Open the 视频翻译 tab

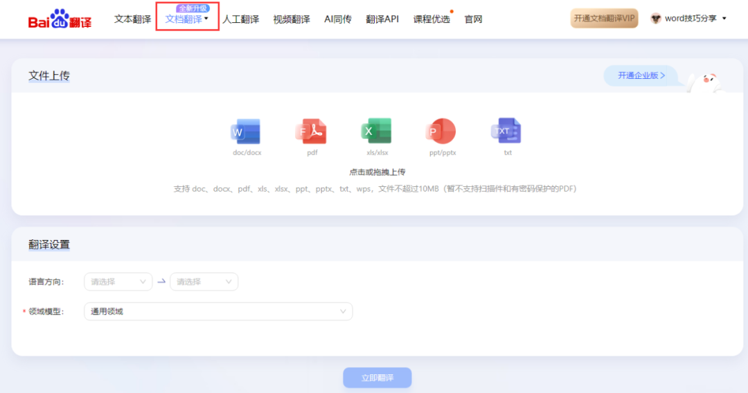coord(292,19)
